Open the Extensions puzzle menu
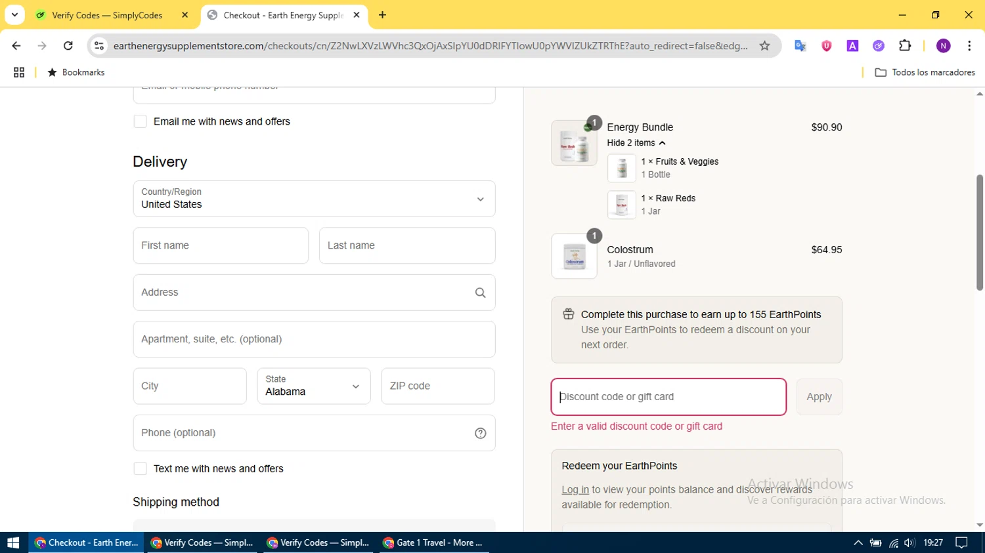 point(905,46)
